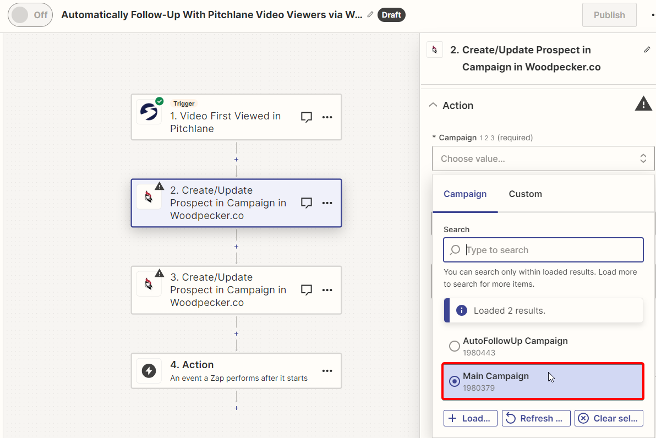Select Woodpecker icon on step 2
This screenshot has width=656, height=438.
[x=149, y=196]
